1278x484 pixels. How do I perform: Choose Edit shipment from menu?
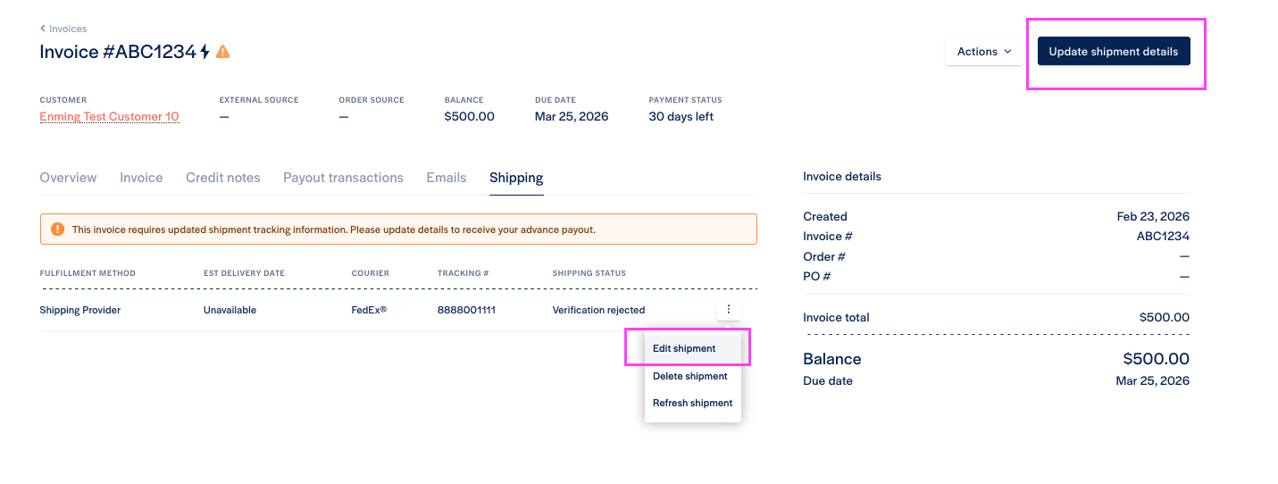click(684, 348)
